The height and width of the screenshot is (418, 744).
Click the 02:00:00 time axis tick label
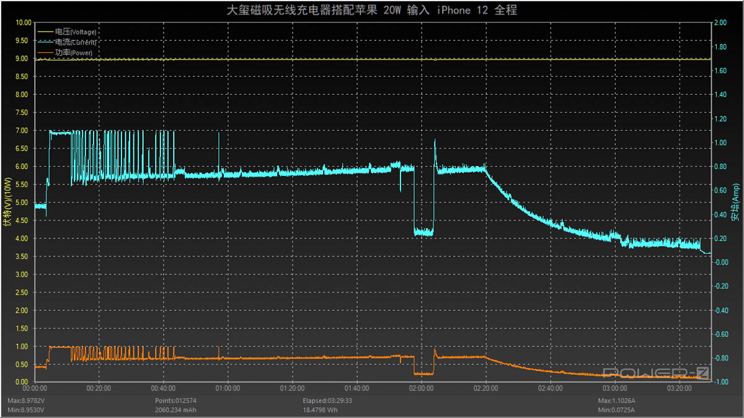click(x=421, y=388)
